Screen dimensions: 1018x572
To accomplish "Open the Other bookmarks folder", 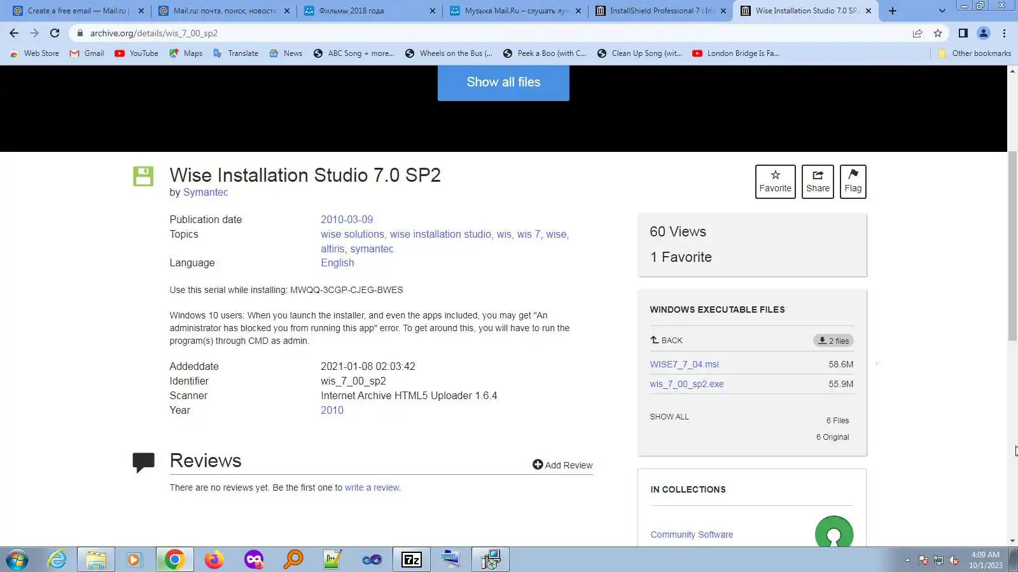I will (x=974, y=53).
